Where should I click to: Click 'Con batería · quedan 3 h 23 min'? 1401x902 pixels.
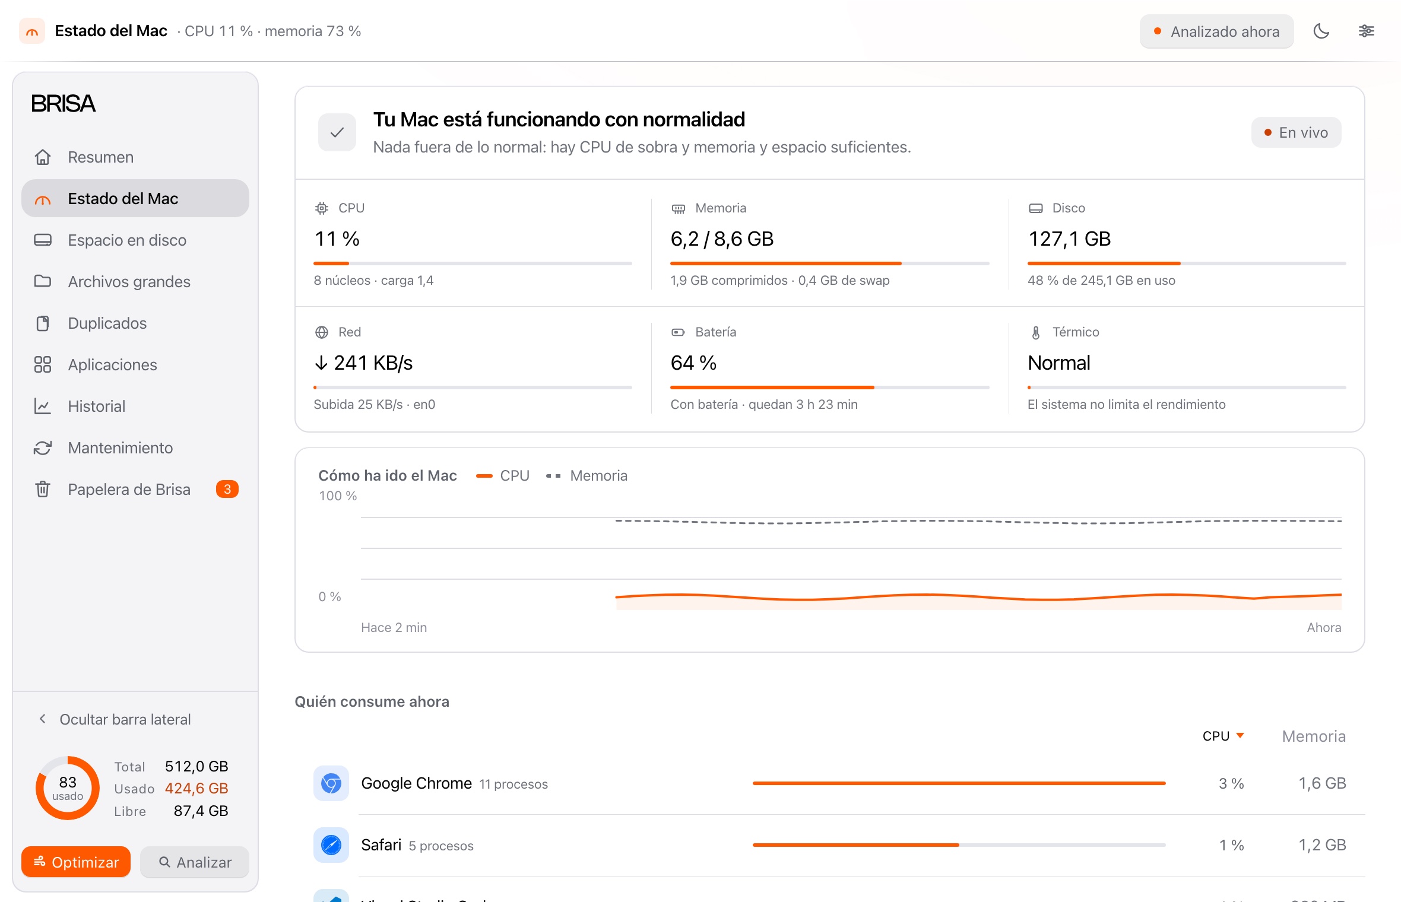click(x=764, y=404)
